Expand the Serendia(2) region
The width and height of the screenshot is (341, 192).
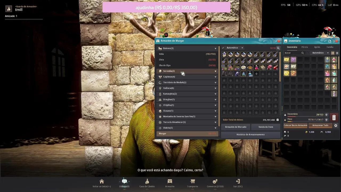tap(187, 71)
